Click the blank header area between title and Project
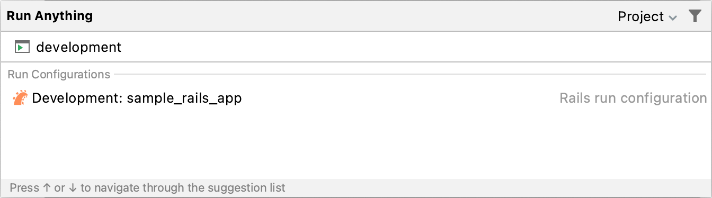The height and width of the screenshot is (198, 712). pos(355,16)
